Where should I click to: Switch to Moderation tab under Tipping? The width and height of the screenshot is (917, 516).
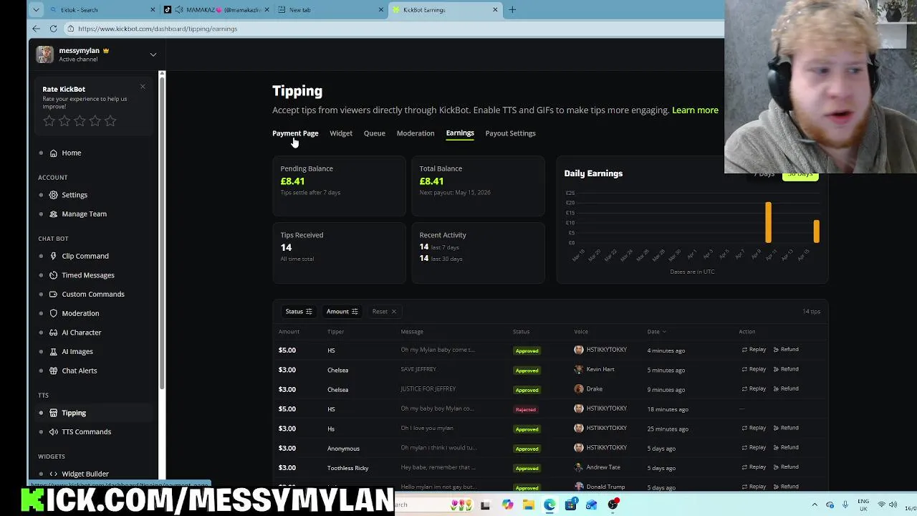(416, 133)
